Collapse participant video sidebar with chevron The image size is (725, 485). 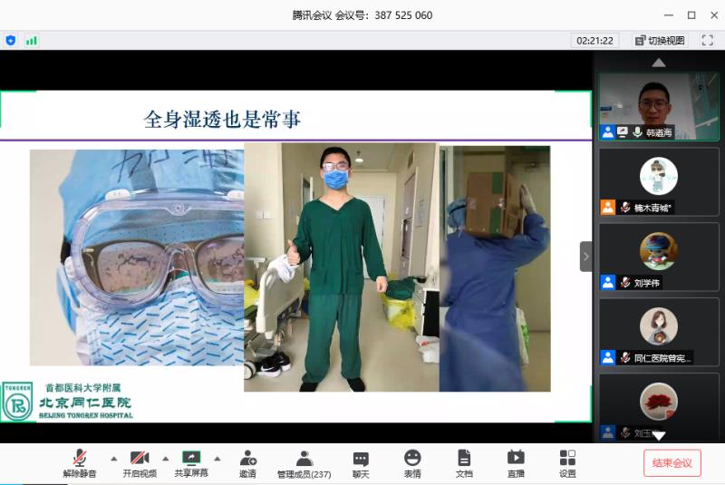(x=585, y=257)
